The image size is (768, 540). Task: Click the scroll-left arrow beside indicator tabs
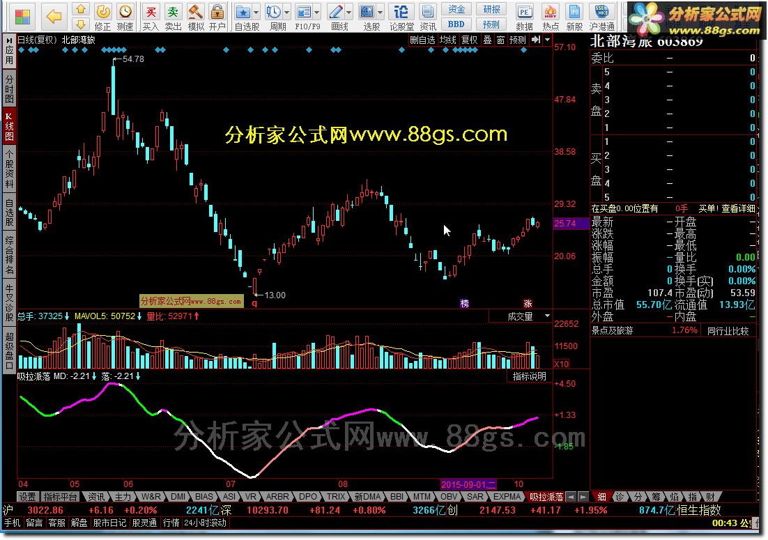tap(571, 496)
